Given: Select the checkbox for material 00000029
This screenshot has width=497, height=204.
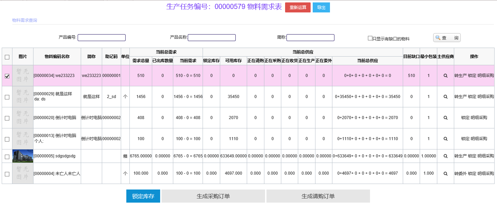Looking at the screenshot, I should click(x=7, y=97).
